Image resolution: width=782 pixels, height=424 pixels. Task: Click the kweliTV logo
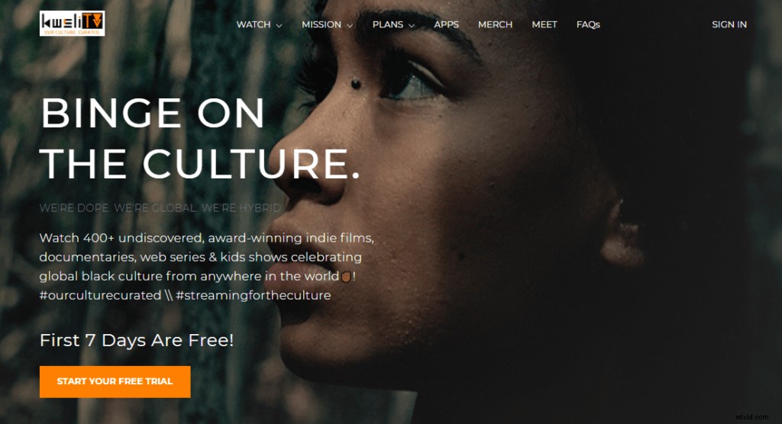pos(73,23)
